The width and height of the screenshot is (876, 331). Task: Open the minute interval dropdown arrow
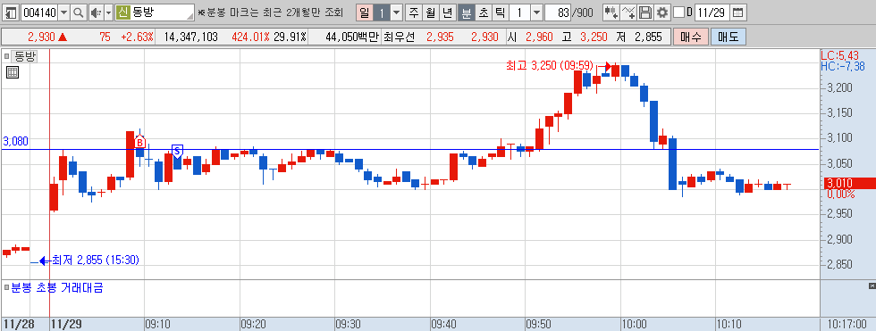(x=537, y=12)
